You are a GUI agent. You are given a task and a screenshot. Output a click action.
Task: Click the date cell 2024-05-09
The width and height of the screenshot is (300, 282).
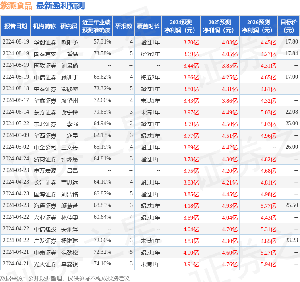(x=16, y=135)
